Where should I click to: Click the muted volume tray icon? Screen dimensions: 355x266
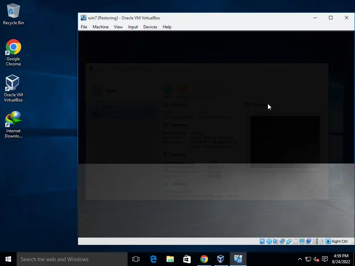coord(316,259)
